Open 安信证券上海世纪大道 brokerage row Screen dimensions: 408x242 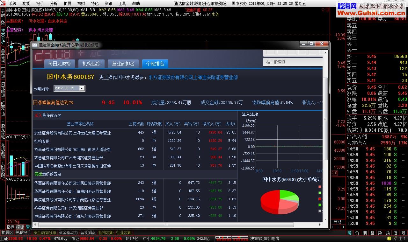(x=135, y=133)
